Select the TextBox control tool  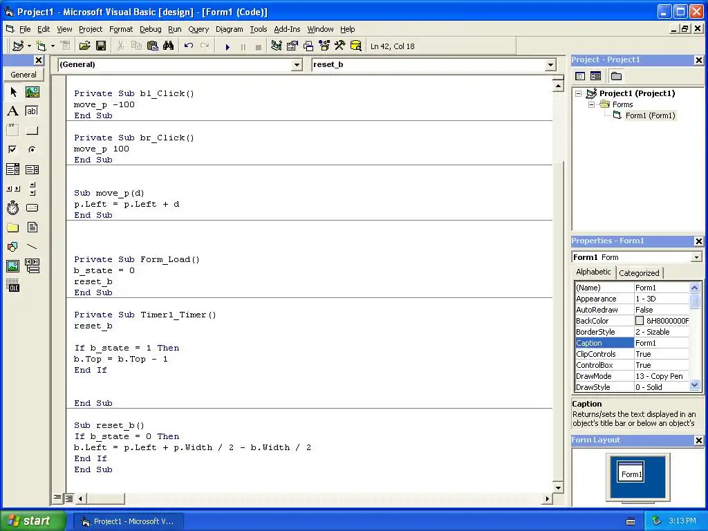click(32, 111)
